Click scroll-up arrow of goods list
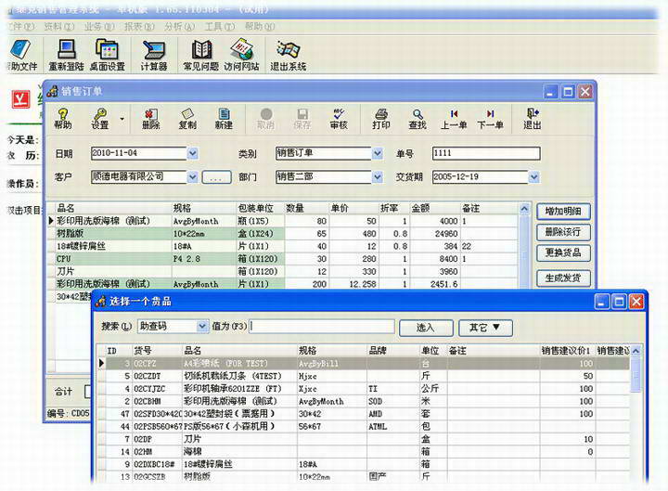The image size is (668, 491). pyautogui.click(x=636, y=351)
